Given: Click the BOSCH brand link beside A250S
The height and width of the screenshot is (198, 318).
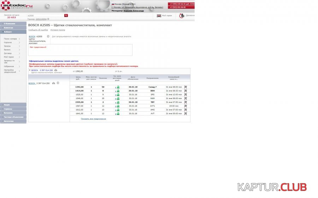Looking at the screenshot, I should coord(32,36).
